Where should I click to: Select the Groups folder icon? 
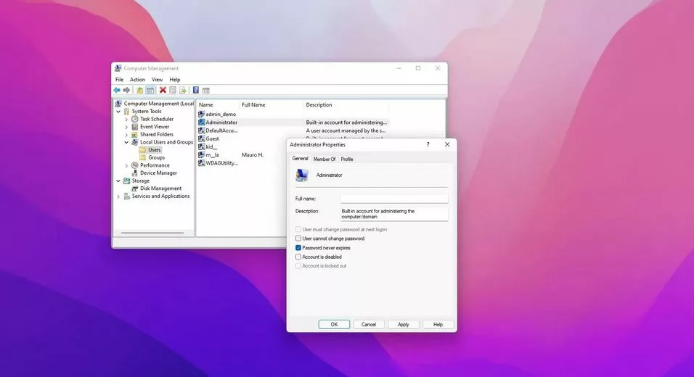click(x=142, y=157)
